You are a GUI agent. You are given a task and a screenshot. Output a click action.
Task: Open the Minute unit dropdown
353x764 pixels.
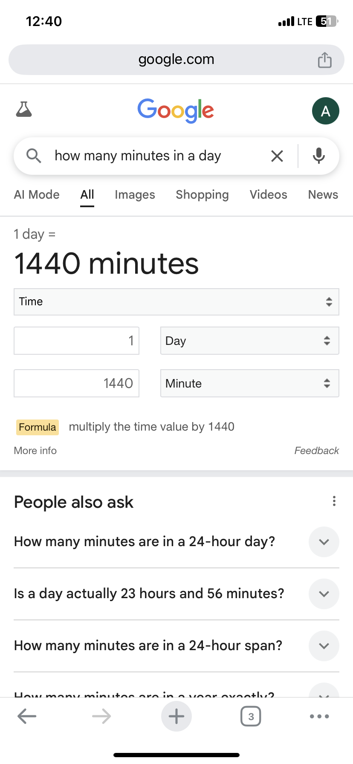[x=249, y=383]
